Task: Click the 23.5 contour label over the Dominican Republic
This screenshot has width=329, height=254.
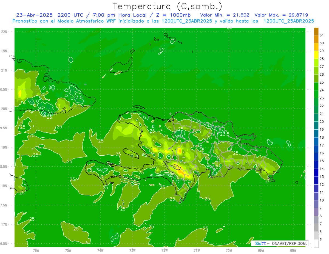Action: pyautogui.click(x=225, y=134)
